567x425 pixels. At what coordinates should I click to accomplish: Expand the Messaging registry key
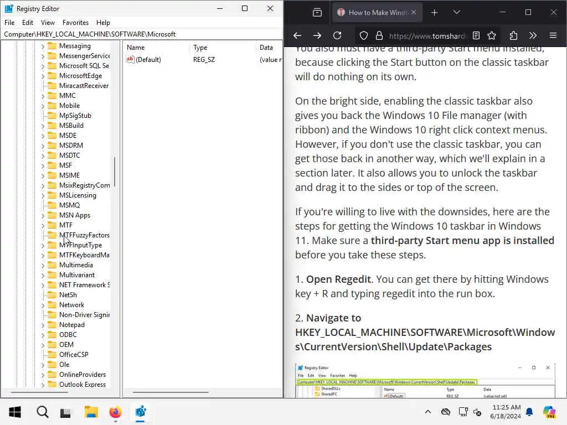(x=43, y=46)
